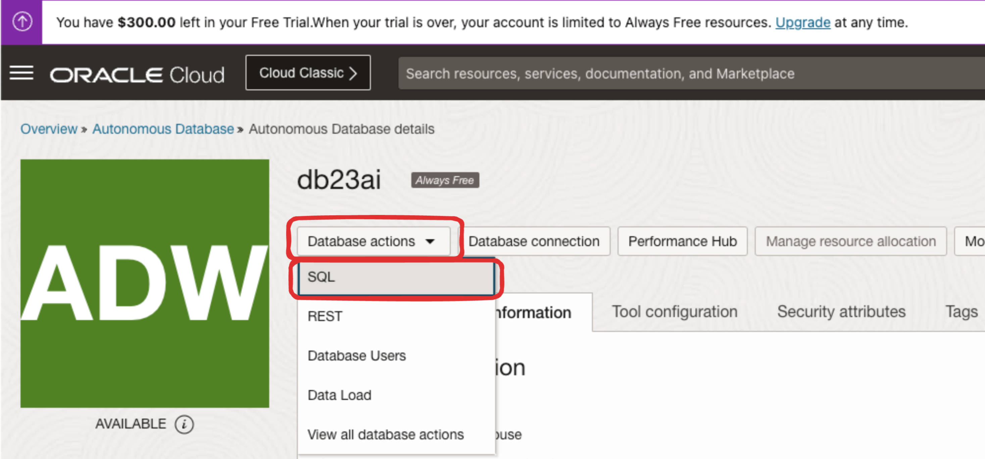Focus the resource search field
The width and height of the screenshot is (985, 459).
click(x=691, y=73)
